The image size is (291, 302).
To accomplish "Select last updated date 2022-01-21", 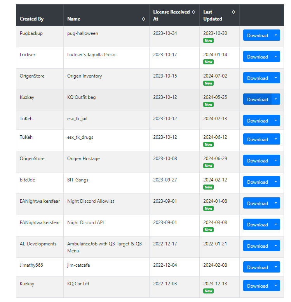I will (x=215, y=243).
